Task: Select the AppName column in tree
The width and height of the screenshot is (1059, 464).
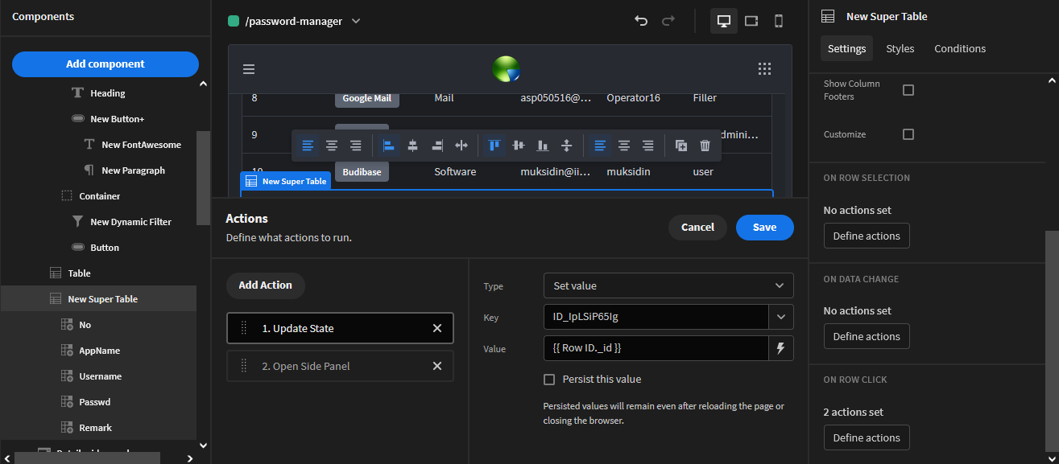Action: coord(99,351)
